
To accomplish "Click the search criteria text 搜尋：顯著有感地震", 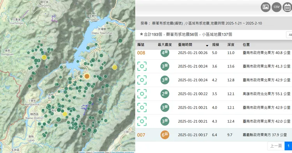I will click(201, 23).
